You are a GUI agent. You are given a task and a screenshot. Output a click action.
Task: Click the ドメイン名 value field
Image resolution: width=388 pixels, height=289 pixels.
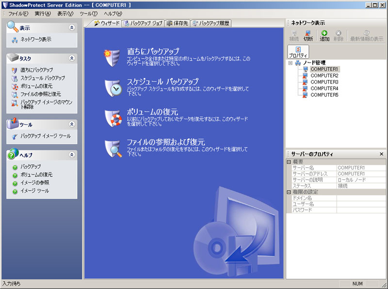coord(361,198)
